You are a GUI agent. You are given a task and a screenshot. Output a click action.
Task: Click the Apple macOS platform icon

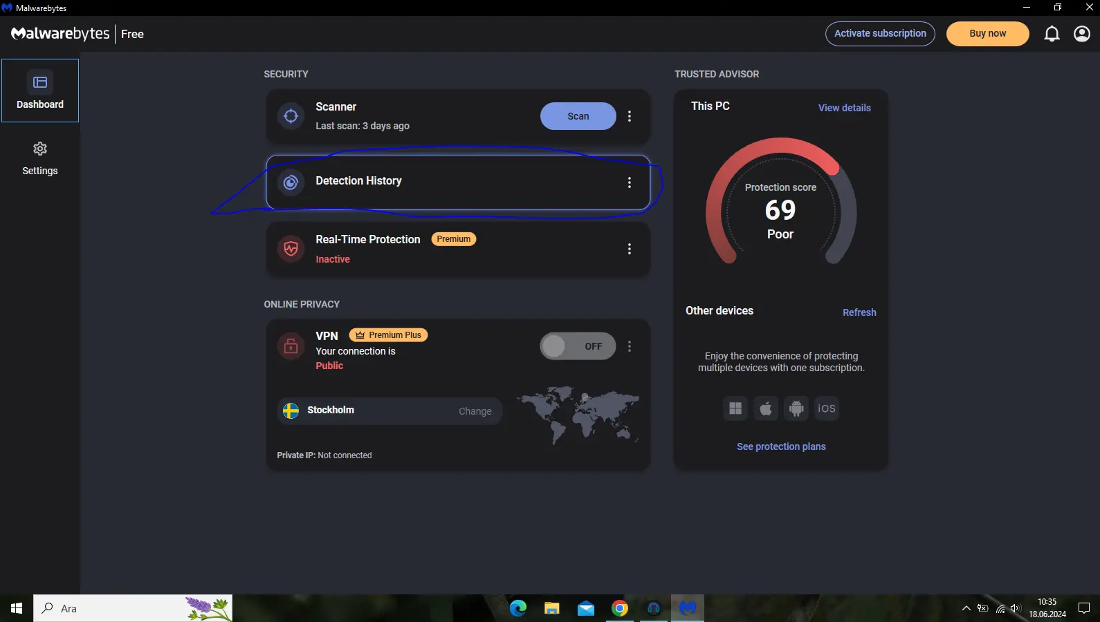[766, 408]
